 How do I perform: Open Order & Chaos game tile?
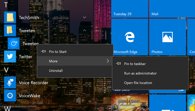129,103
